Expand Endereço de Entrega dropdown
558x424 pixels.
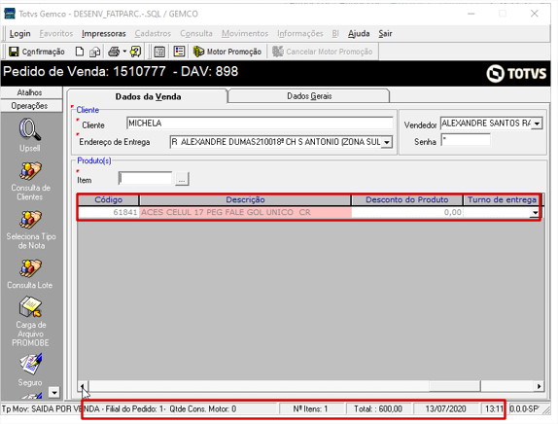387,142
